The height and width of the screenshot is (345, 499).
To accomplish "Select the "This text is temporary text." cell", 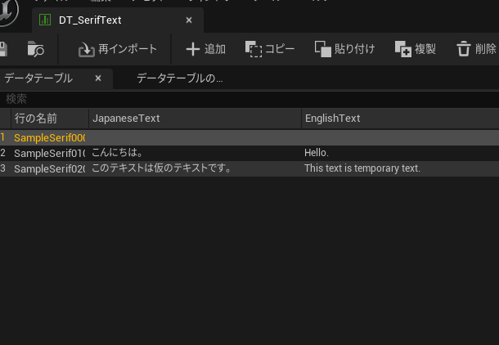I will [362, 168].
